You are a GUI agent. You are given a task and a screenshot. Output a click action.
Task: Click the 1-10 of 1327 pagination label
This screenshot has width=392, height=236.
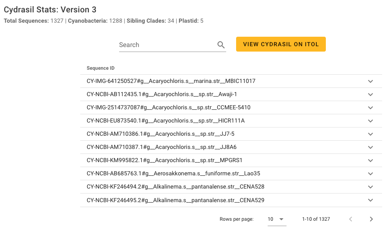316,219
